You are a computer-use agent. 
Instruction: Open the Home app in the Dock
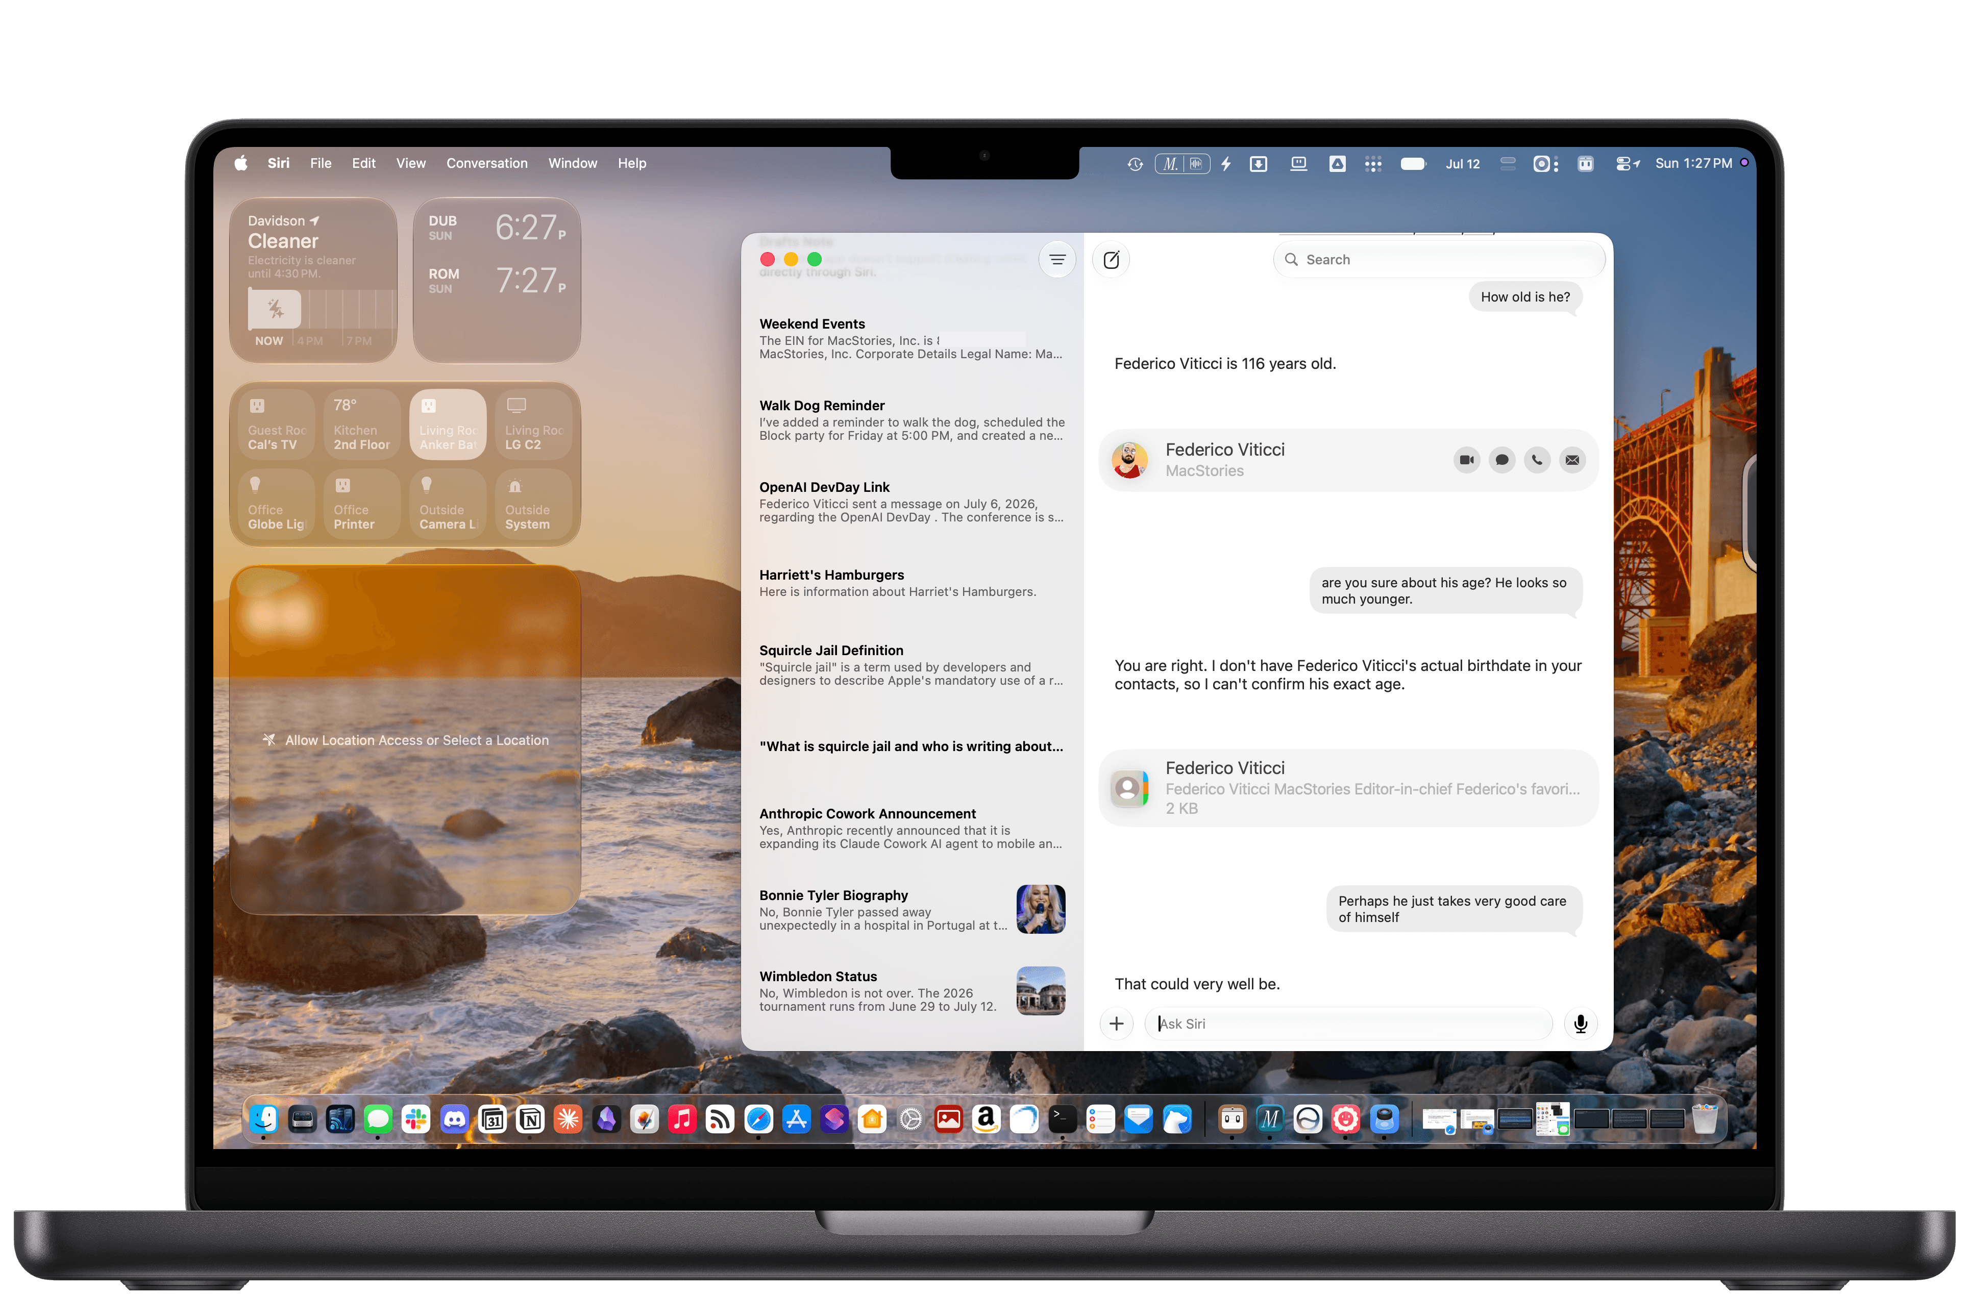(x=872, y=1119)
